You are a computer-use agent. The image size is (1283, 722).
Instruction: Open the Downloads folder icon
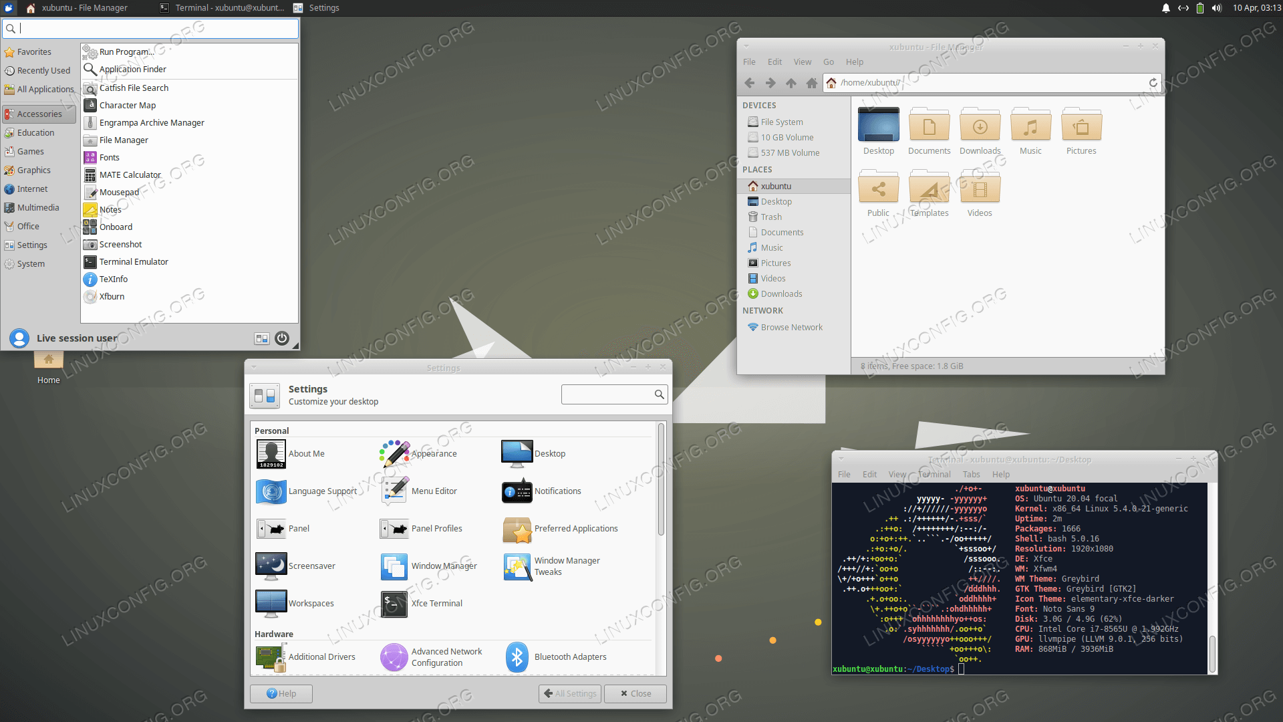(980, 124)
